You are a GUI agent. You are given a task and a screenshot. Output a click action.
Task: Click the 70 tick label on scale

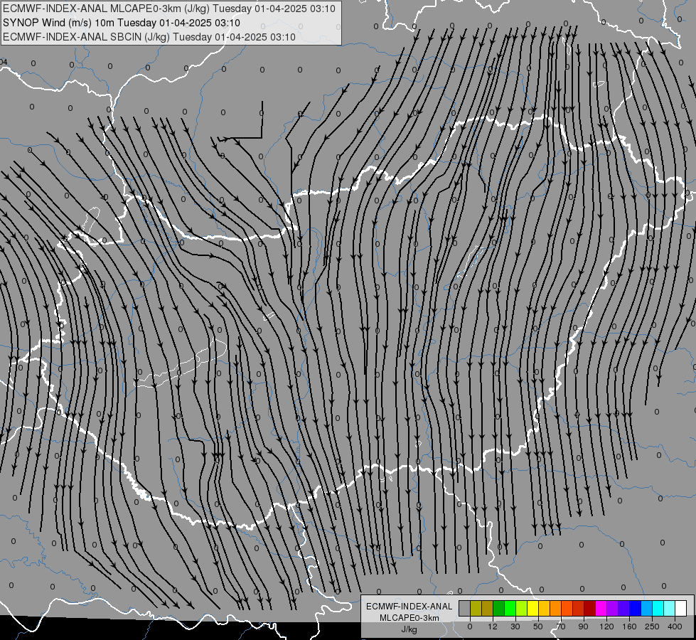coord(561,626)
